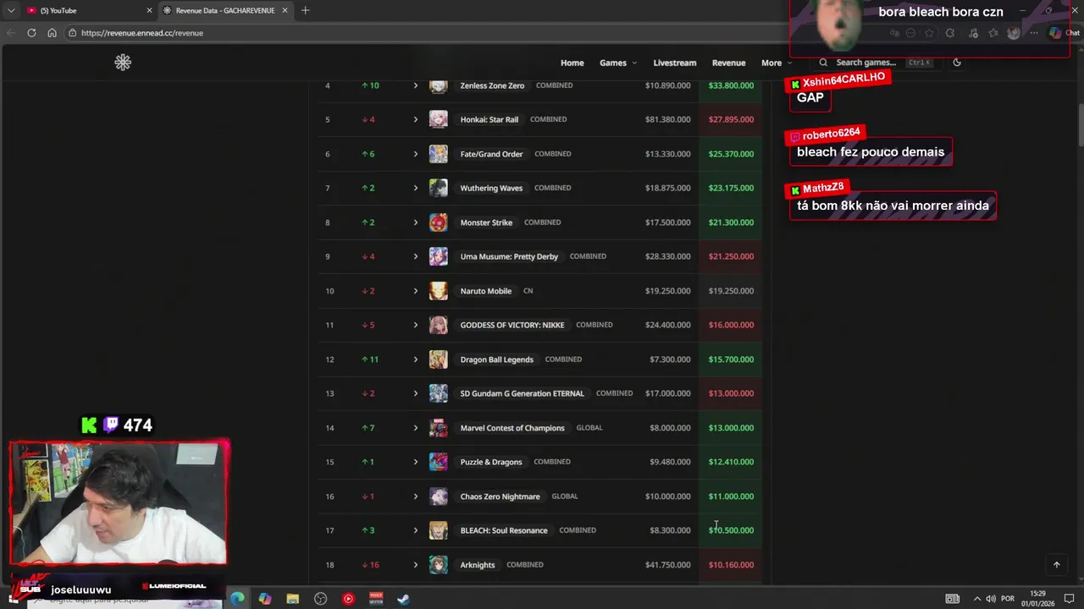This screenshot has width=1084, height=609.
Task: Click the Arknights game icon
Action: pyautogui.click(x=439, y=565)
